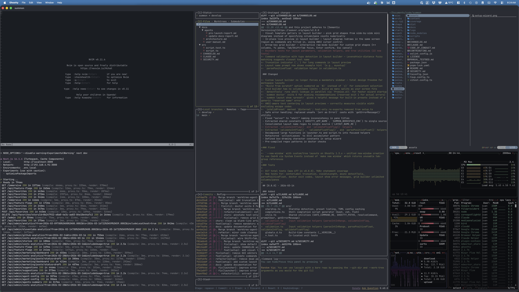Click the Wi-Fi icon in the menu bar
519x292 pixels.
tap(495, 3)
